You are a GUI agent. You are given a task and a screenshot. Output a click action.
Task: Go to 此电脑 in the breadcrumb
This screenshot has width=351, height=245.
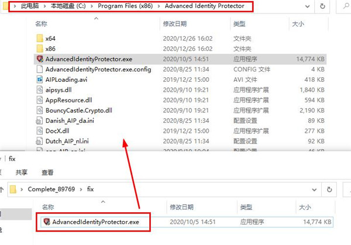pyautogui.click(x=30, y=6)
